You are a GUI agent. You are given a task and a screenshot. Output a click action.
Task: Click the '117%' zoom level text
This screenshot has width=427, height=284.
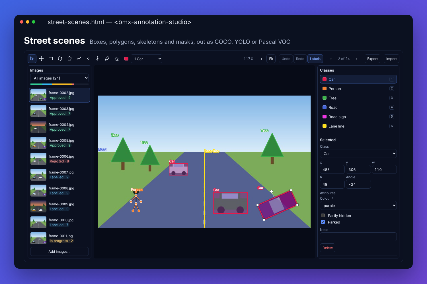tap(249, 59)
